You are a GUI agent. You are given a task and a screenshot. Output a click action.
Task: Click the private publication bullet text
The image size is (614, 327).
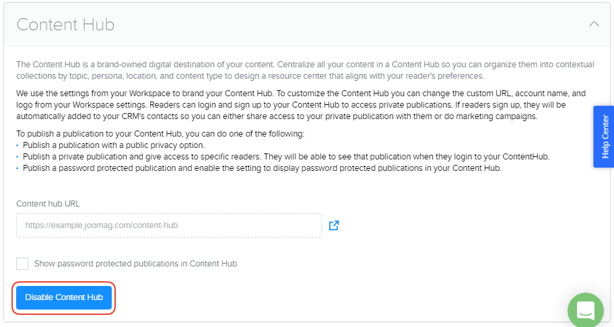tap(286, 156)
